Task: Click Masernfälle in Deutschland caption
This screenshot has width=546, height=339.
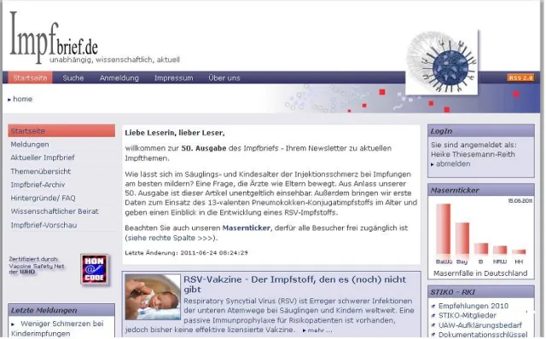Action: 480,273
